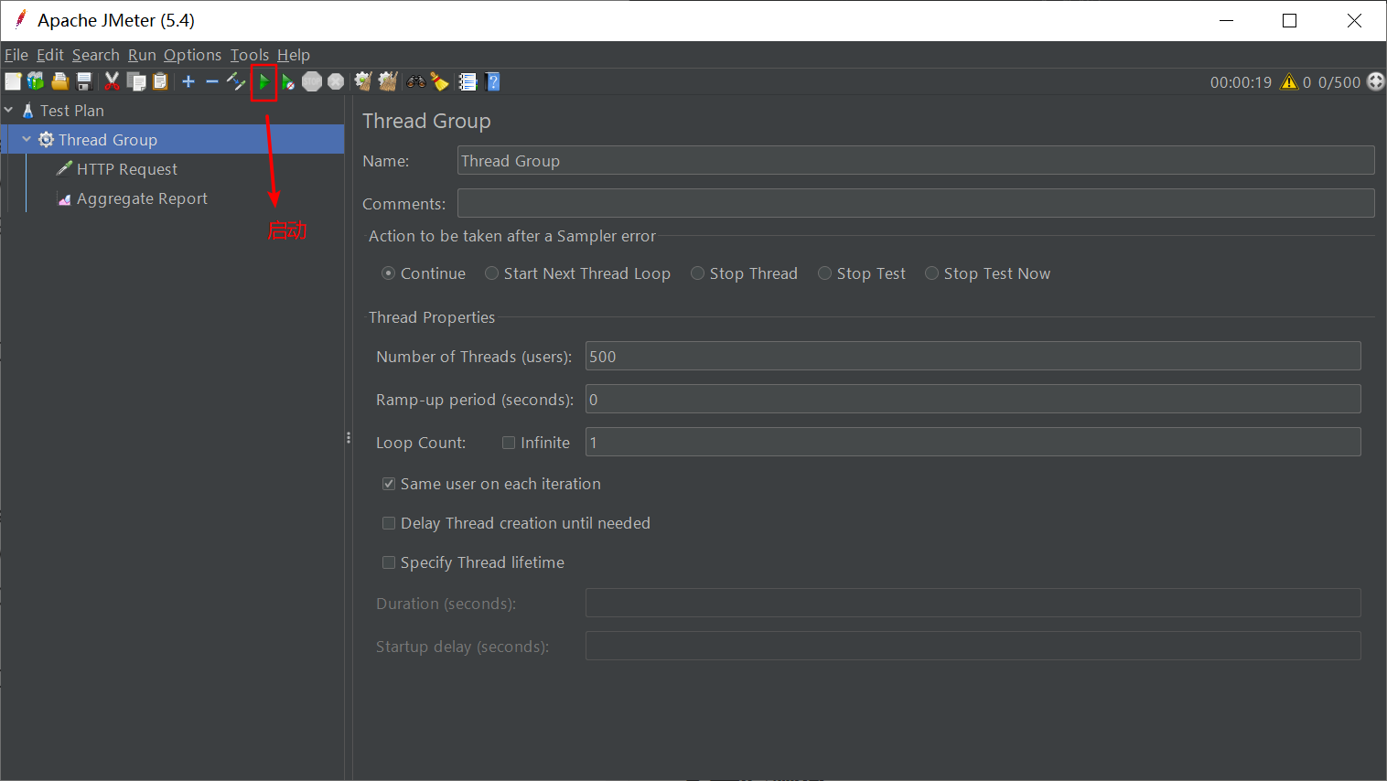Click the warning triangle log indicator

1289,82
